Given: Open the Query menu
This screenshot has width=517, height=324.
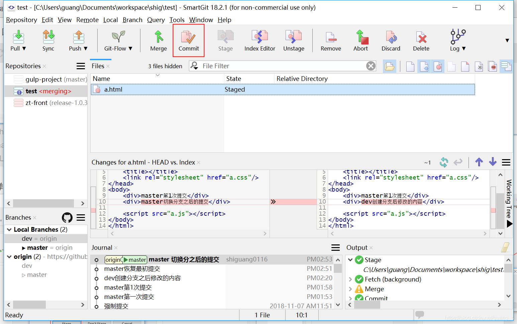Looking at the screenshot, I should coord(156,20).
